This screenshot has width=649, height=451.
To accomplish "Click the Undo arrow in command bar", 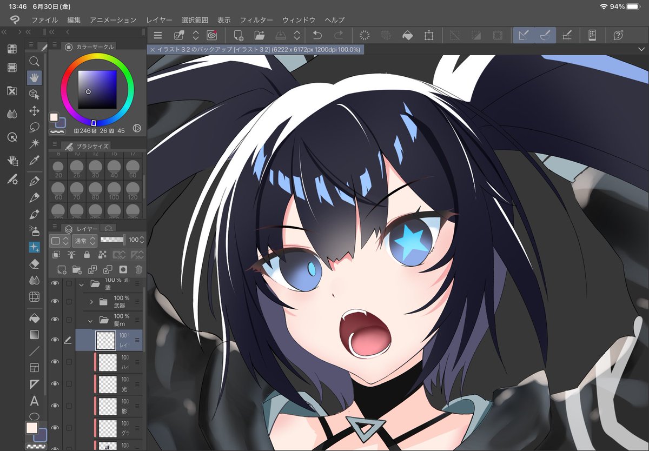I will click(x=317, y=36).
